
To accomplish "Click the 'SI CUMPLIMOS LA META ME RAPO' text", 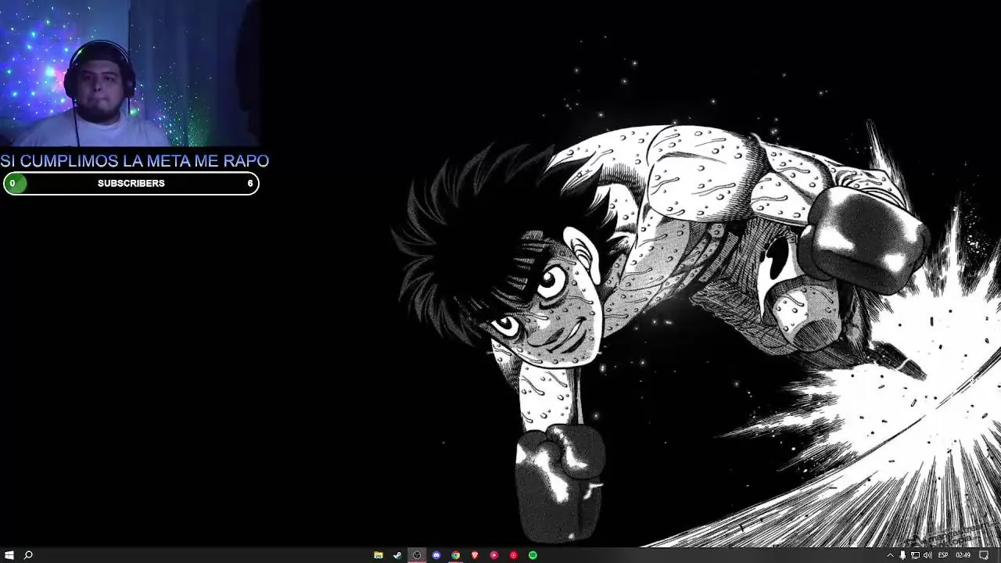I will [135, 161].
